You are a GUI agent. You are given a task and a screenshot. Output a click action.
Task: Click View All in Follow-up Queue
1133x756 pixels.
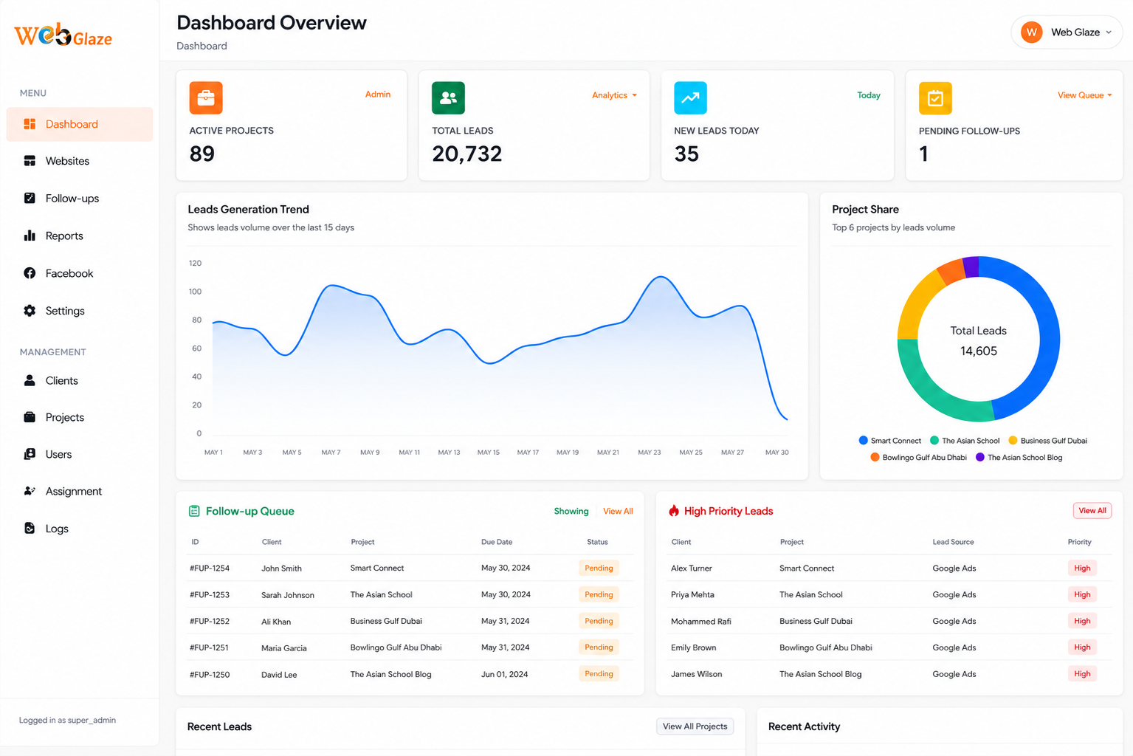[618, 511]
